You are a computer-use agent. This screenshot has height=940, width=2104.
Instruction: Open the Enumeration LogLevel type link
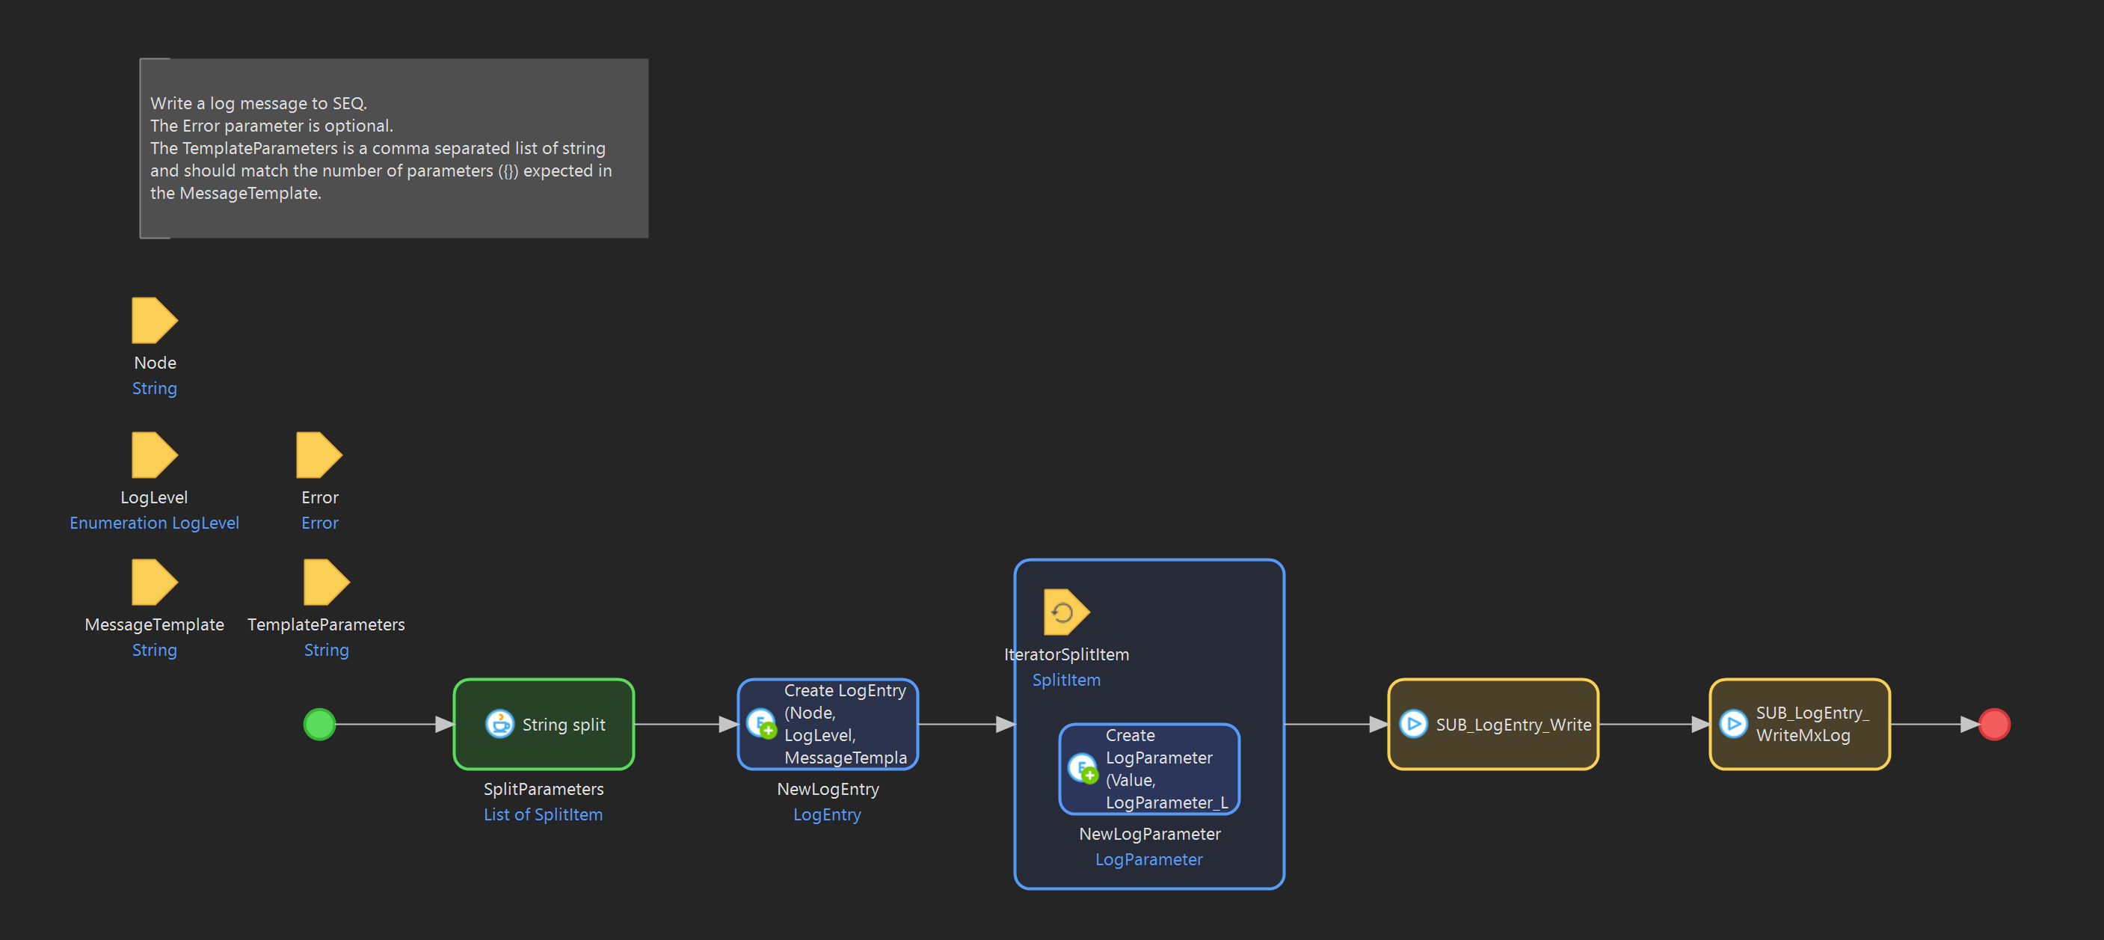point(153,523)
